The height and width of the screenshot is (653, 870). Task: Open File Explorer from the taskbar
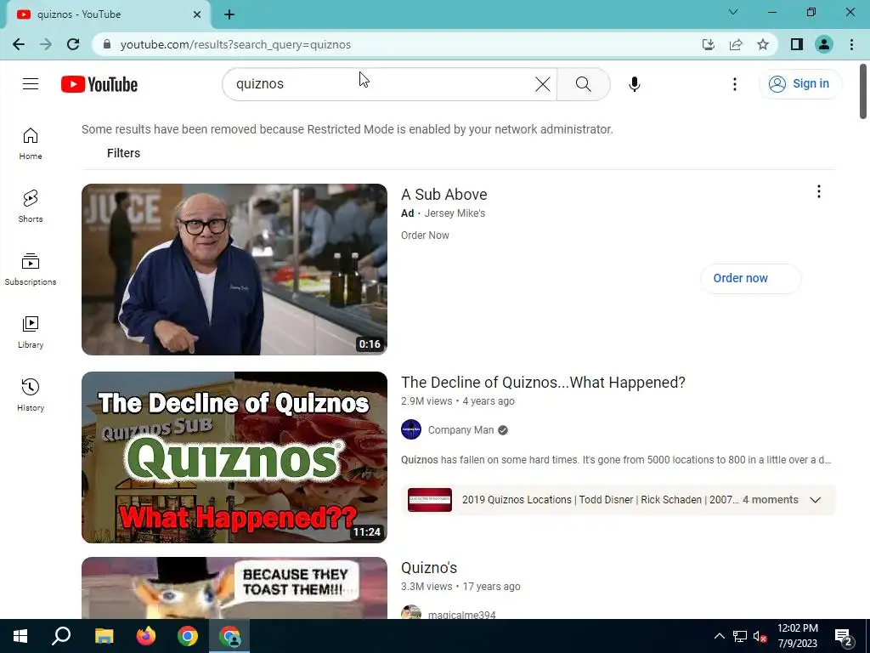tap(104, 636)
